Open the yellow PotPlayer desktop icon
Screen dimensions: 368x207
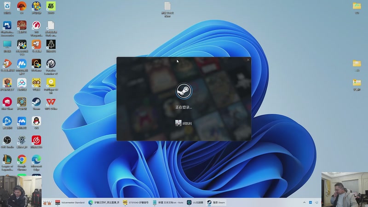[x=51, y=83]
